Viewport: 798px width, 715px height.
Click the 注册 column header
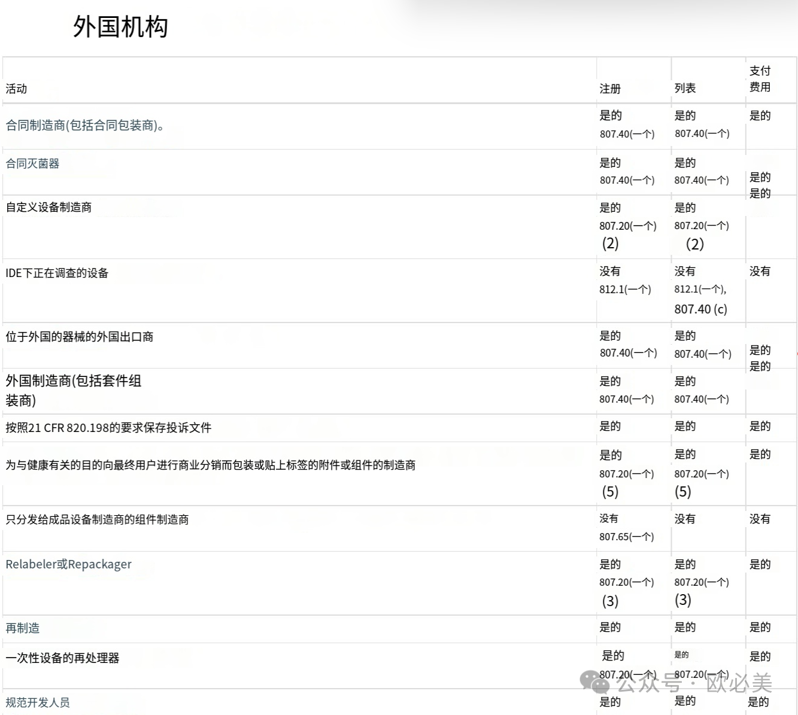click(610, 89)
